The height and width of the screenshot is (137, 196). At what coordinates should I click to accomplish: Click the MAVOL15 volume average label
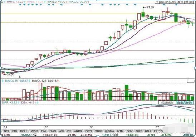[x=16, y=81]
